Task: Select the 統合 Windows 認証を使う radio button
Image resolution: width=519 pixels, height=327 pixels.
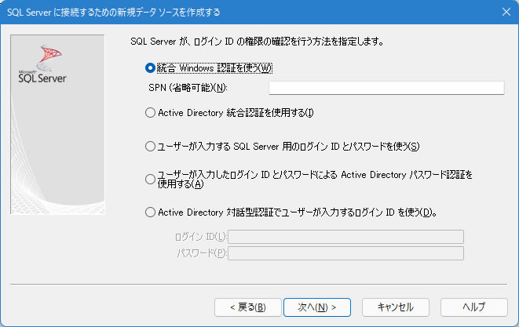Action: [x=151, y=67]
